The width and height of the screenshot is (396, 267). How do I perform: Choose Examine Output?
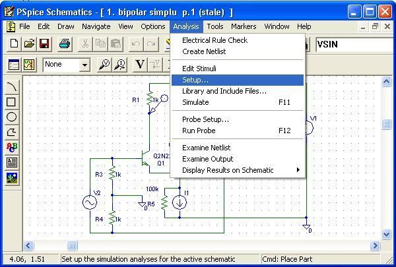coord(238,159)
